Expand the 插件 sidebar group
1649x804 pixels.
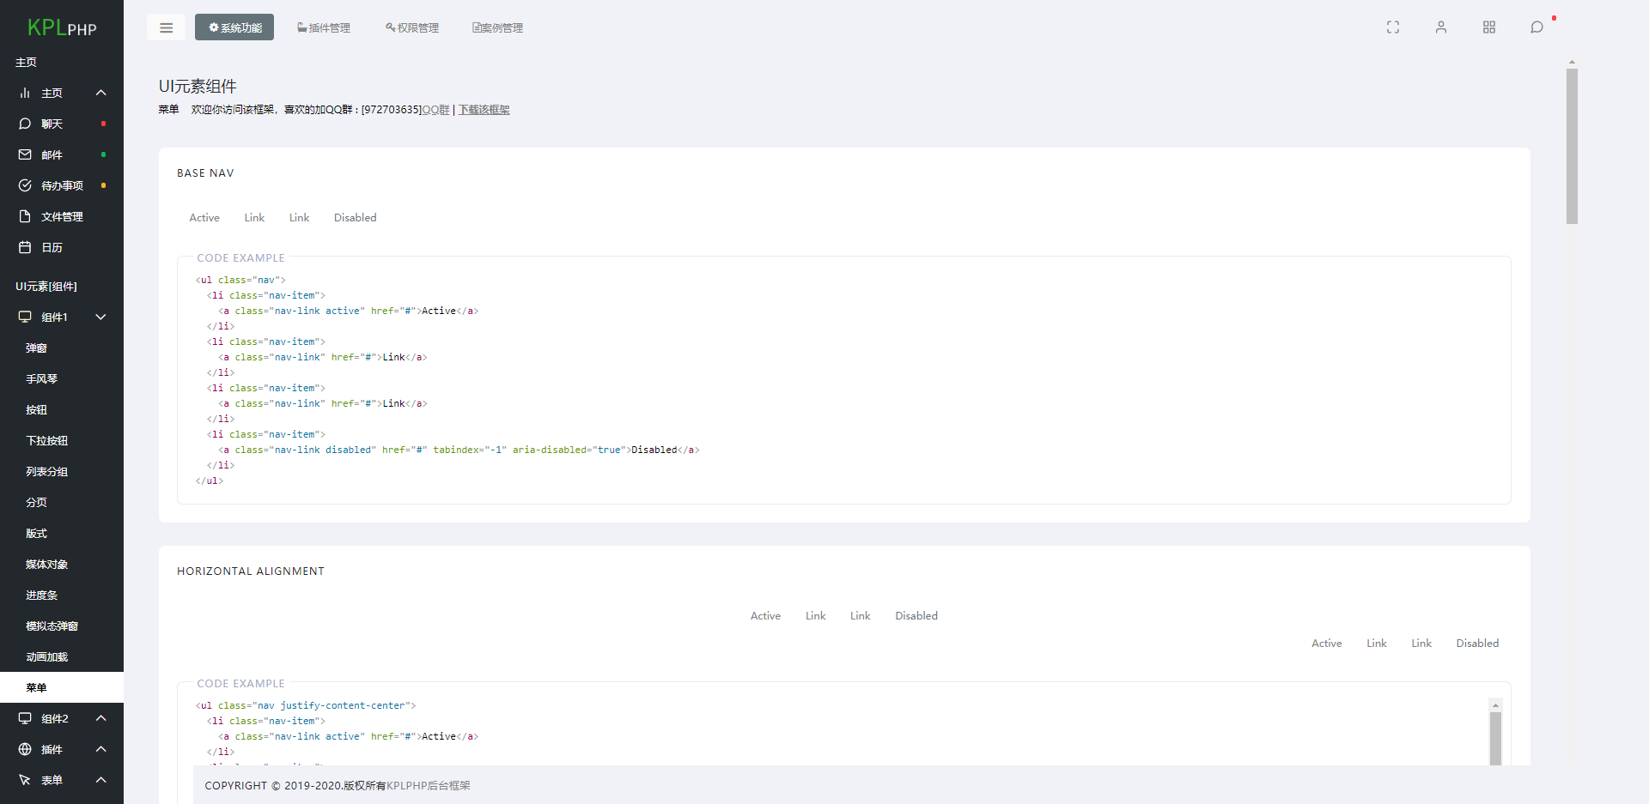click(x=62, y=749)
